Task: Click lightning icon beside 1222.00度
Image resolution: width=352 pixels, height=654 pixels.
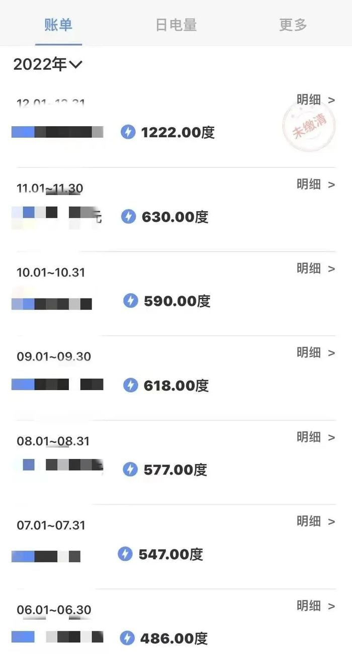Action: click(x=128, y=132)
